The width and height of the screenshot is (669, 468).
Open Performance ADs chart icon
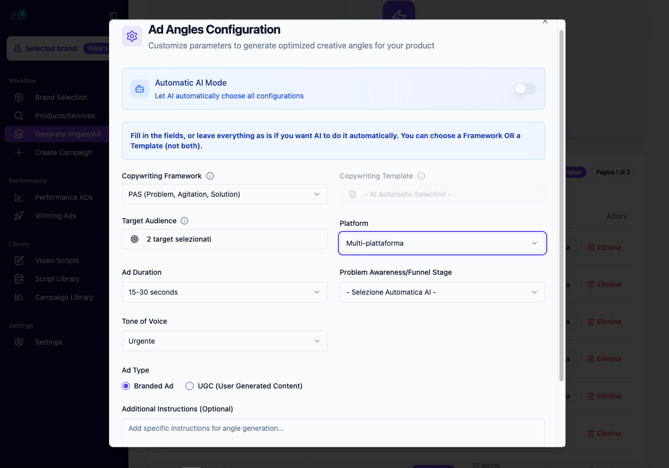click(x=19, y=197)
